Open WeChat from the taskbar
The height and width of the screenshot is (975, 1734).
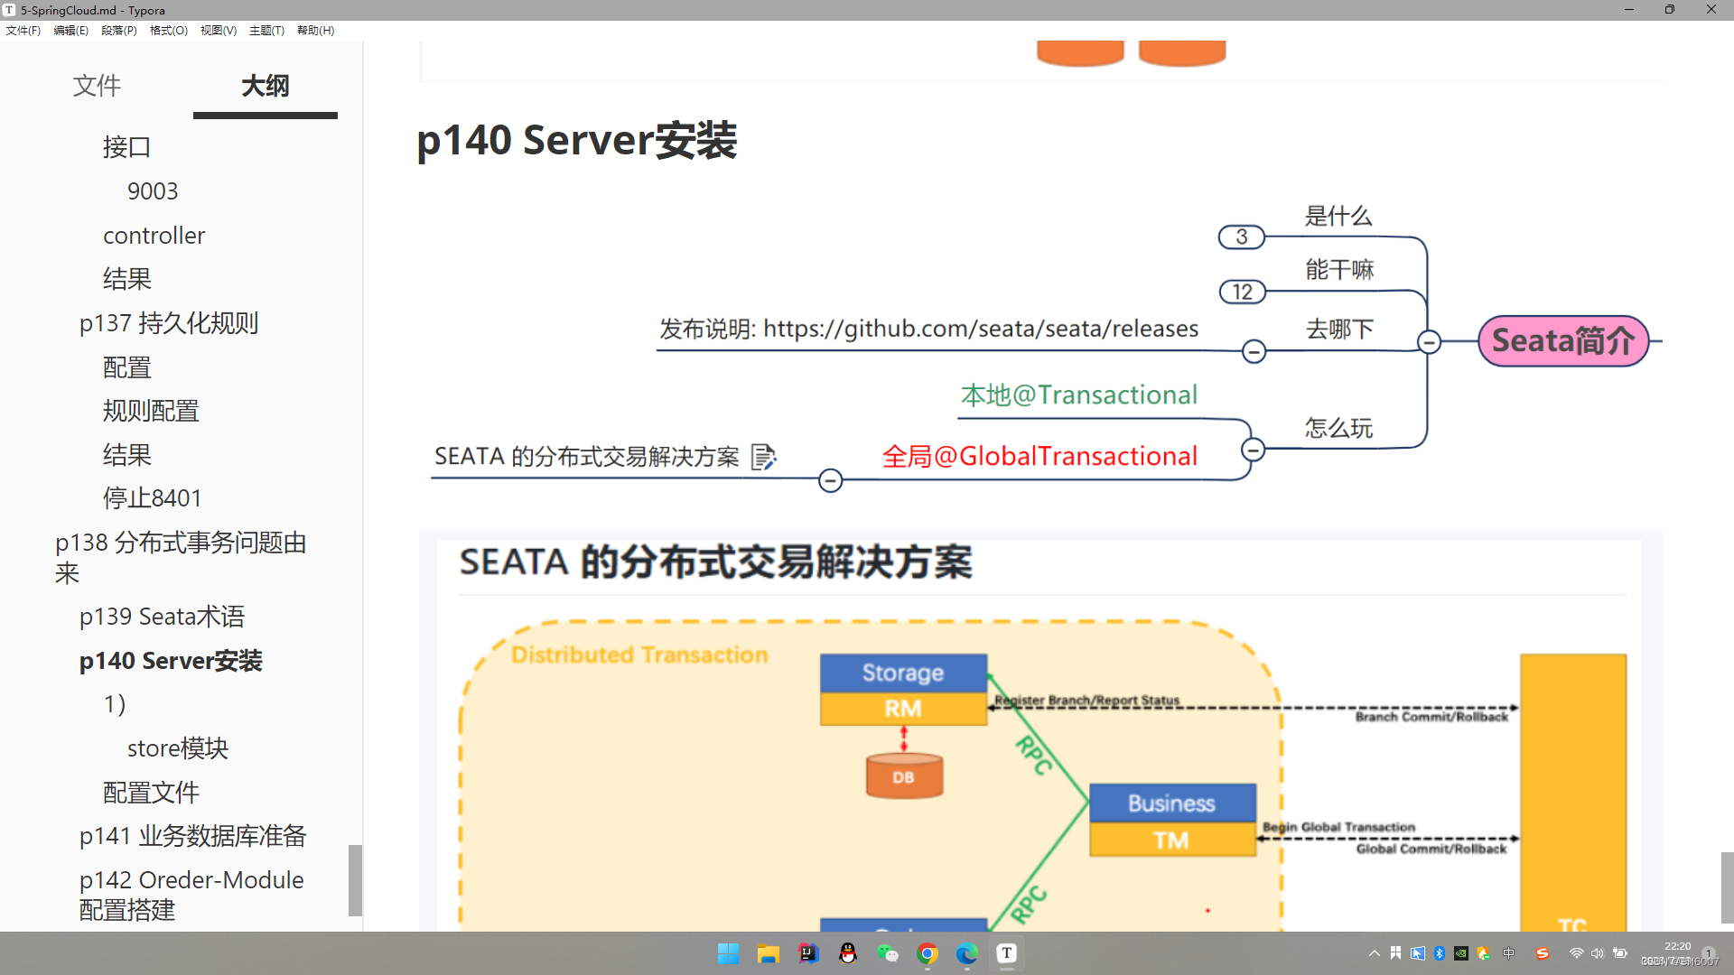(x=889, y=953)
